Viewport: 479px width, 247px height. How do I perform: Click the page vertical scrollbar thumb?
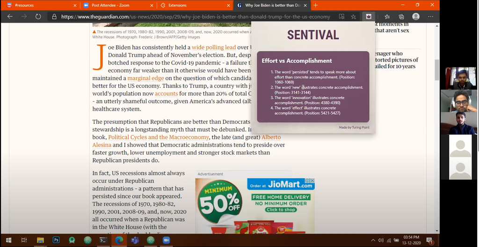pos(437,70)
